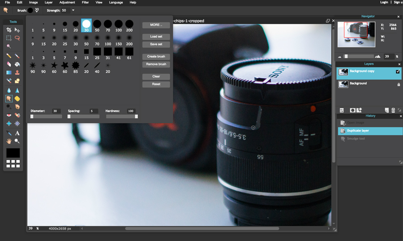
Task: Select the Type text tool
Action: [17, 133]
